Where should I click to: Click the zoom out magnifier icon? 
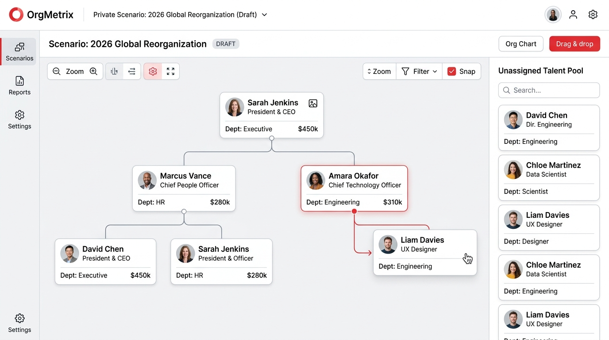[x=57, y=71]
